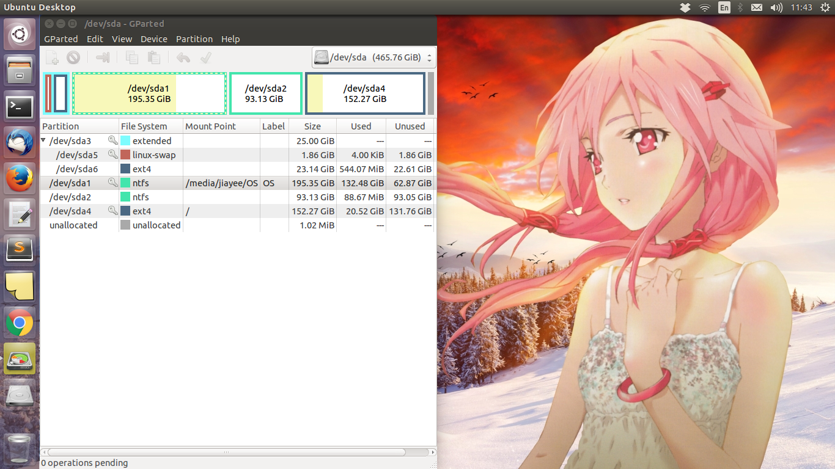Viewport: 835px width, 469px height.
Task: Launch Google Chrome from the launcher
Action: click(x=20, y=323)
